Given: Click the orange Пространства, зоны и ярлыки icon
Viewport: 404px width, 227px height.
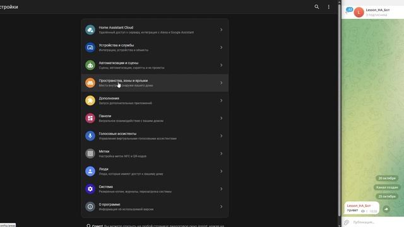Looking at the screenshot, I should (90, 83).
